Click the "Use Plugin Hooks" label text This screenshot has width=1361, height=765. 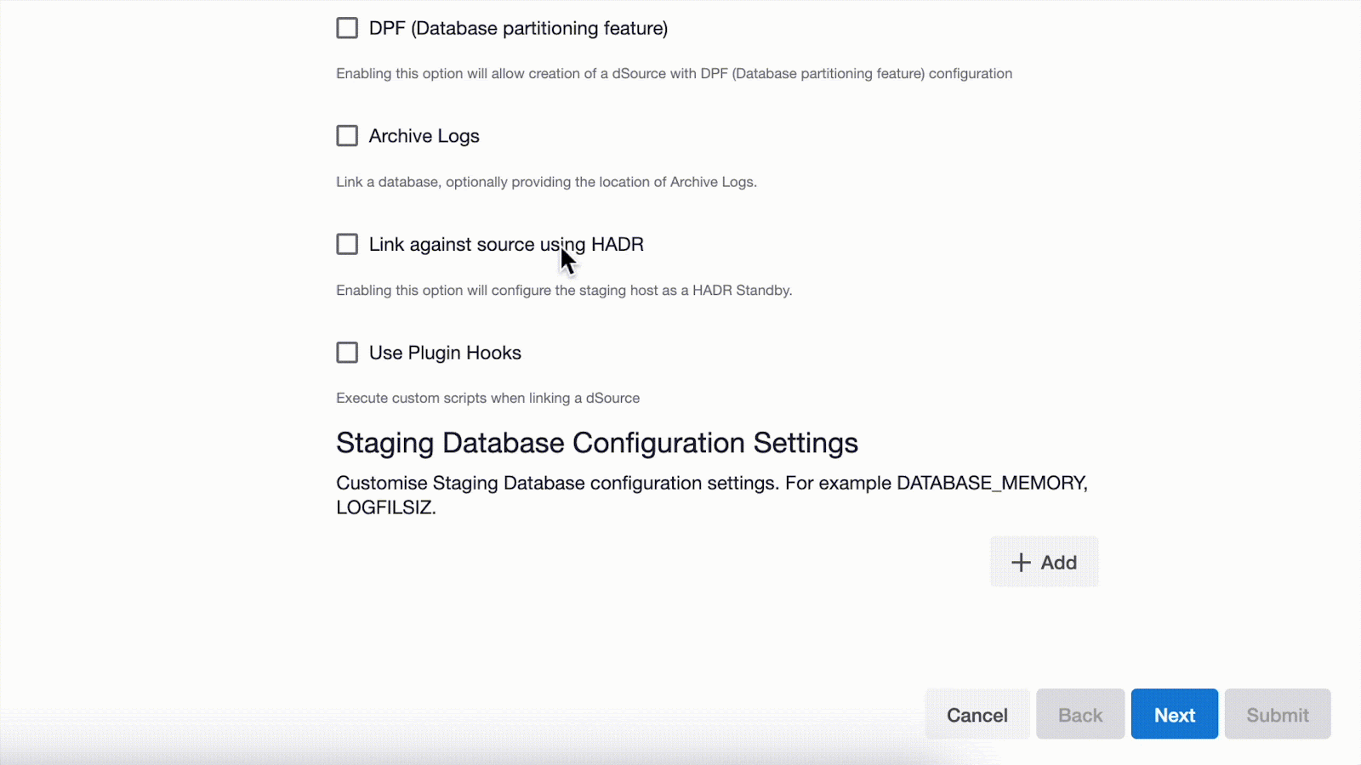445,353
